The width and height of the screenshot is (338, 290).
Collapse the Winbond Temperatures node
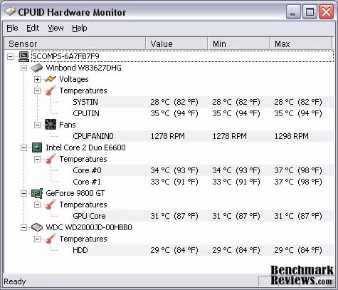tap(37, 90)
